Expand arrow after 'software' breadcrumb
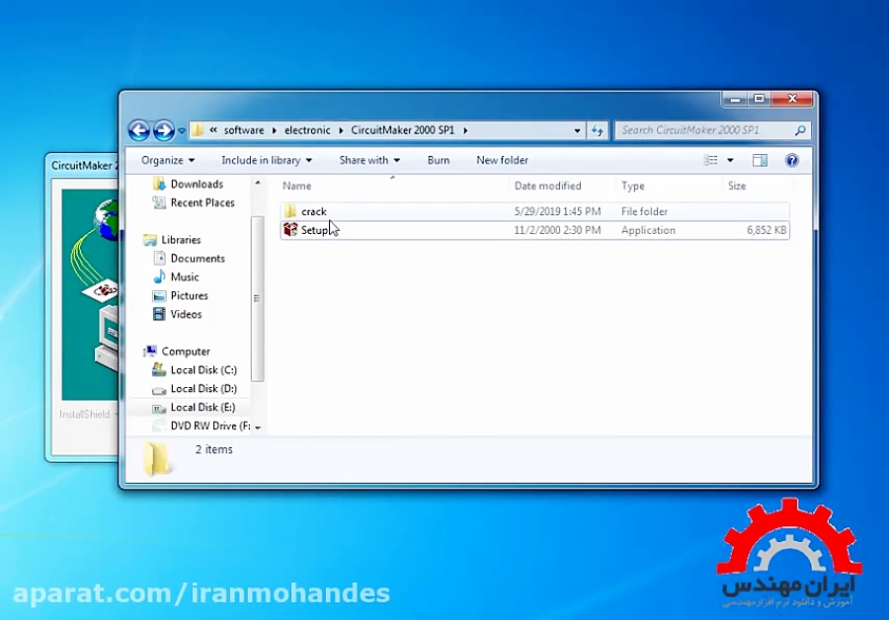The image size is (889, 620). pos(275,130)
